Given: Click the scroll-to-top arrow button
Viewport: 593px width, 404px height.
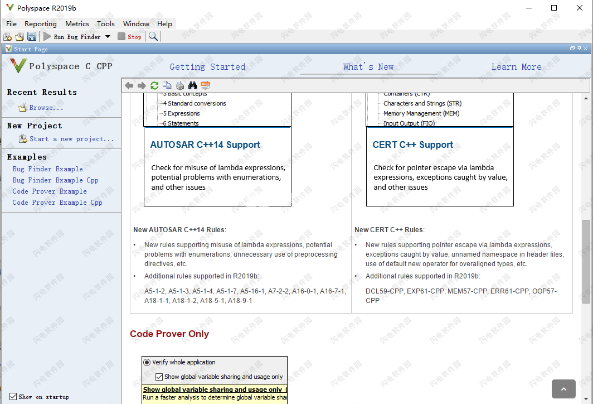Looking at the screenshot, I should point(563,389).
